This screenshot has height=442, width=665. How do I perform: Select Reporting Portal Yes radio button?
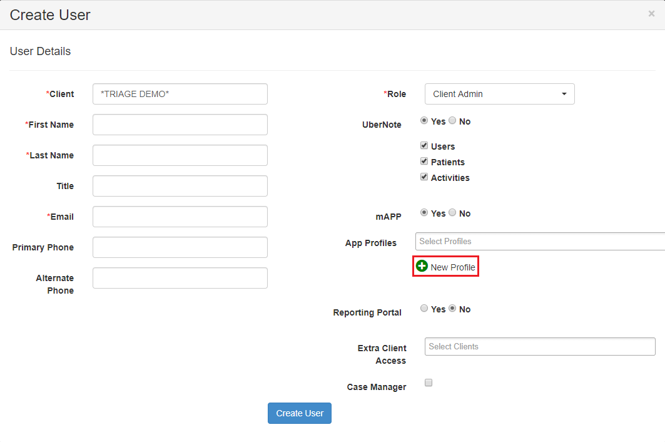[x=424, y=308]
